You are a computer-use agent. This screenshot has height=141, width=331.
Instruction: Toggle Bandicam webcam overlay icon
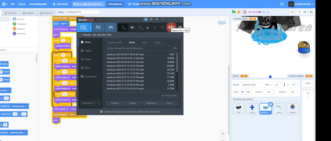pos(123,28)
